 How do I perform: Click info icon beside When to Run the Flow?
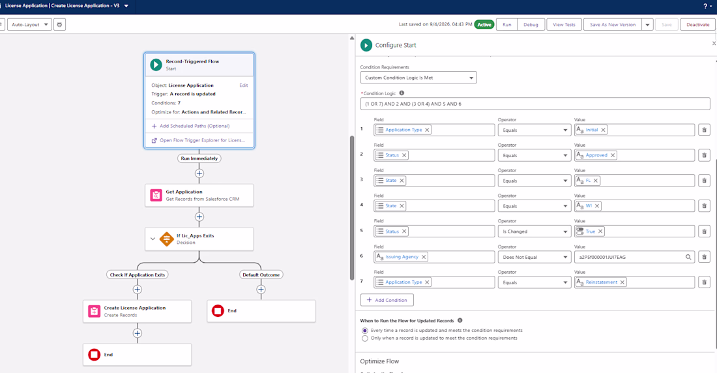pyautogui.click(x=460, y=320)
